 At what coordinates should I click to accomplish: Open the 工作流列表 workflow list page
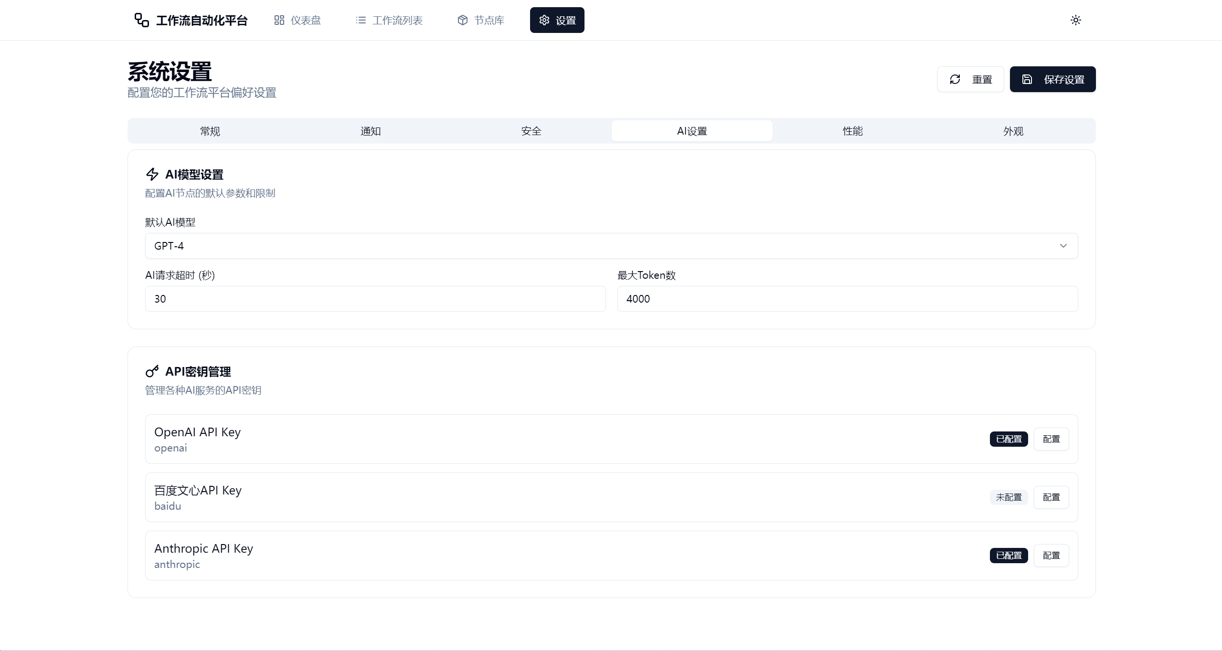(389, 20)
